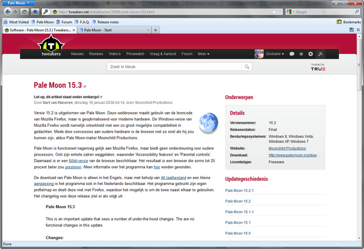Open the Moonchild Productions website link
The width and height of the screenshot is (364, 249).
pos(287,148)
